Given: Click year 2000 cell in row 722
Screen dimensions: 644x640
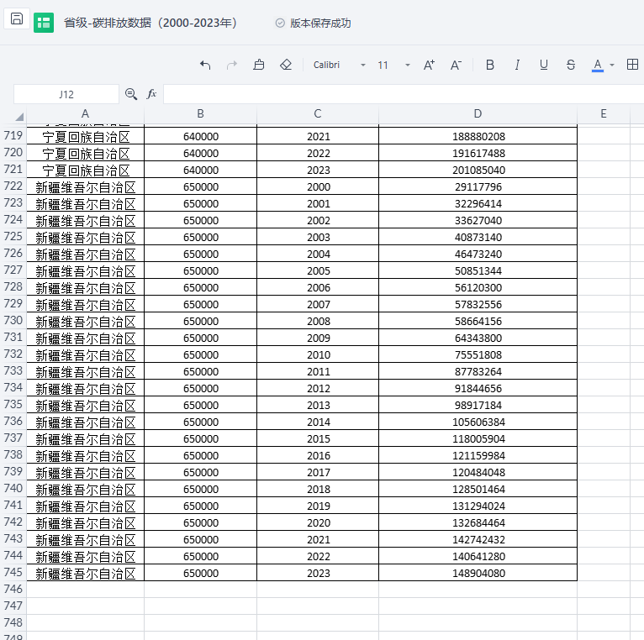Looking at the screenshot, I should [x=318, y=186].
